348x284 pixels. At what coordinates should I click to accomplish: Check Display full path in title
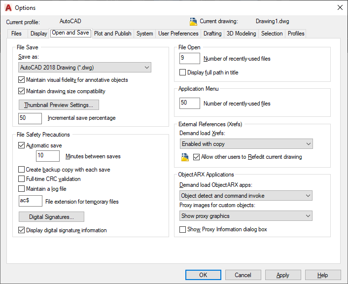click(182, 72)
